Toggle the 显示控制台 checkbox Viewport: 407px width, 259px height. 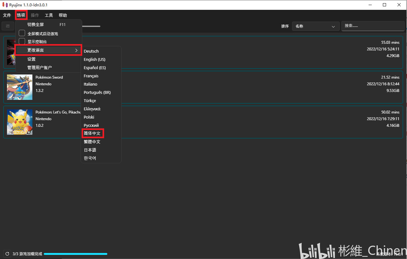[x=22, y=41]
